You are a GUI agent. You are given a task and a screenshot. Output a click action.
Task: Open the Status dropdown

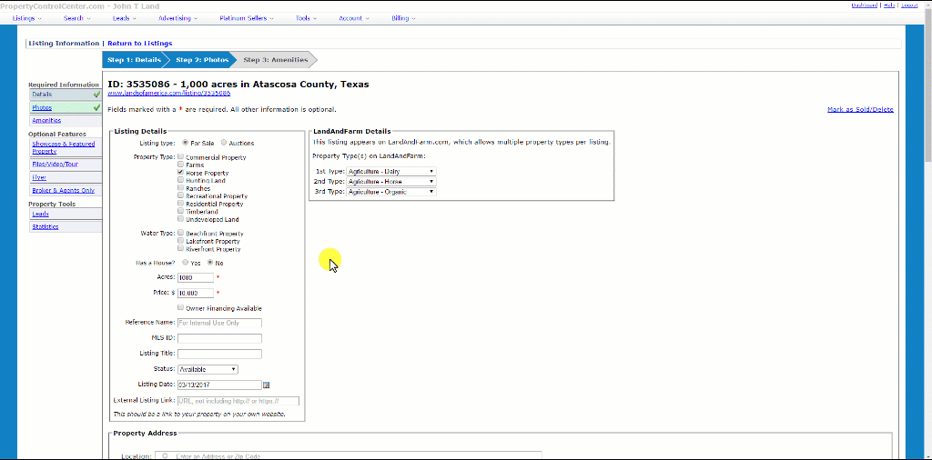pyautogui.click(x=208, y=369)
